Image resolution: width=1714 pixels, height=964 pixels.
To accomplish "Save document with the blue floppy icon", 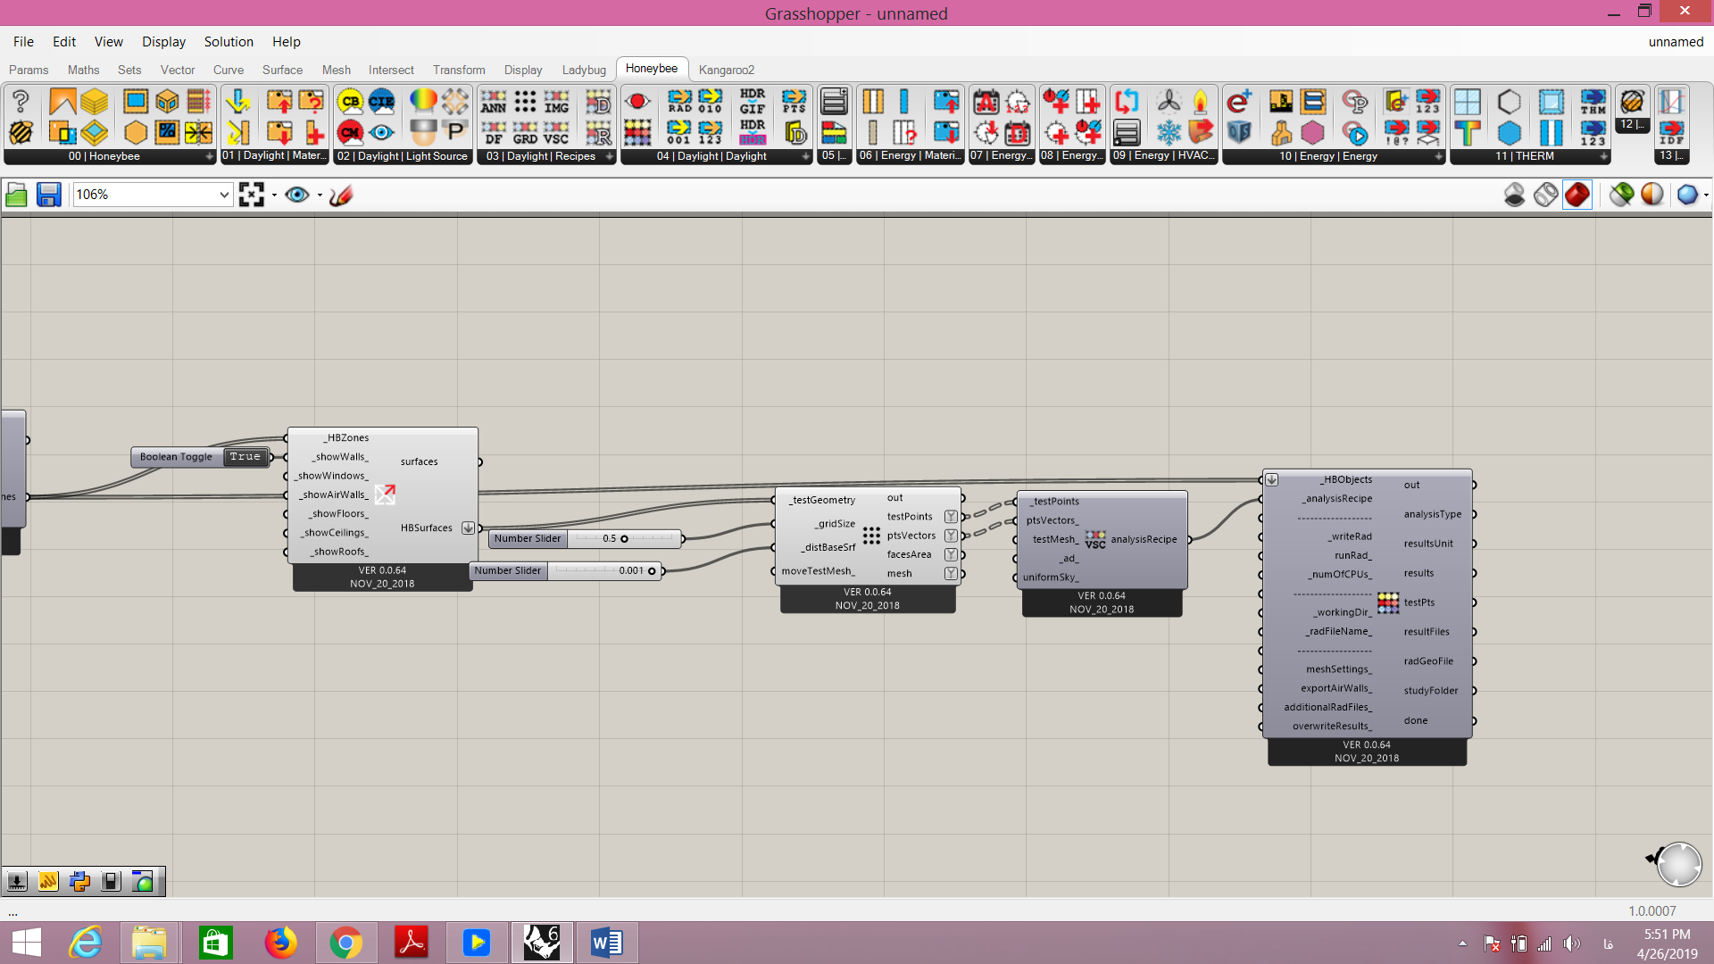I will (x=48, y=195).
